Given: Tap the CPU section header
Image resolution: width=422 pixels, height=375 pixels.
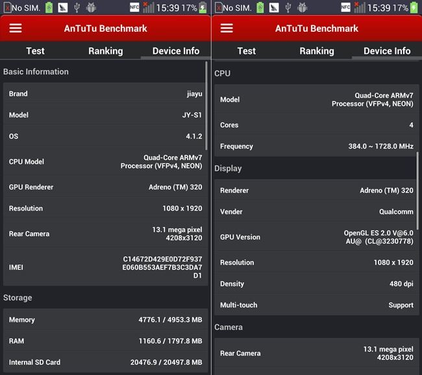Looking at the screenshot, I should (222, 73).
